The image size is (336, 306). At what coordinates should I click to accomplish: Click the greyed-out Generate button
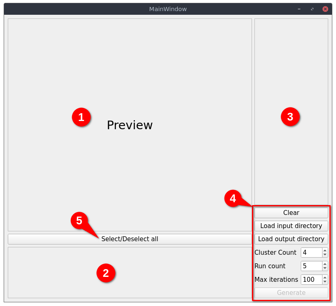click(291, 292)
